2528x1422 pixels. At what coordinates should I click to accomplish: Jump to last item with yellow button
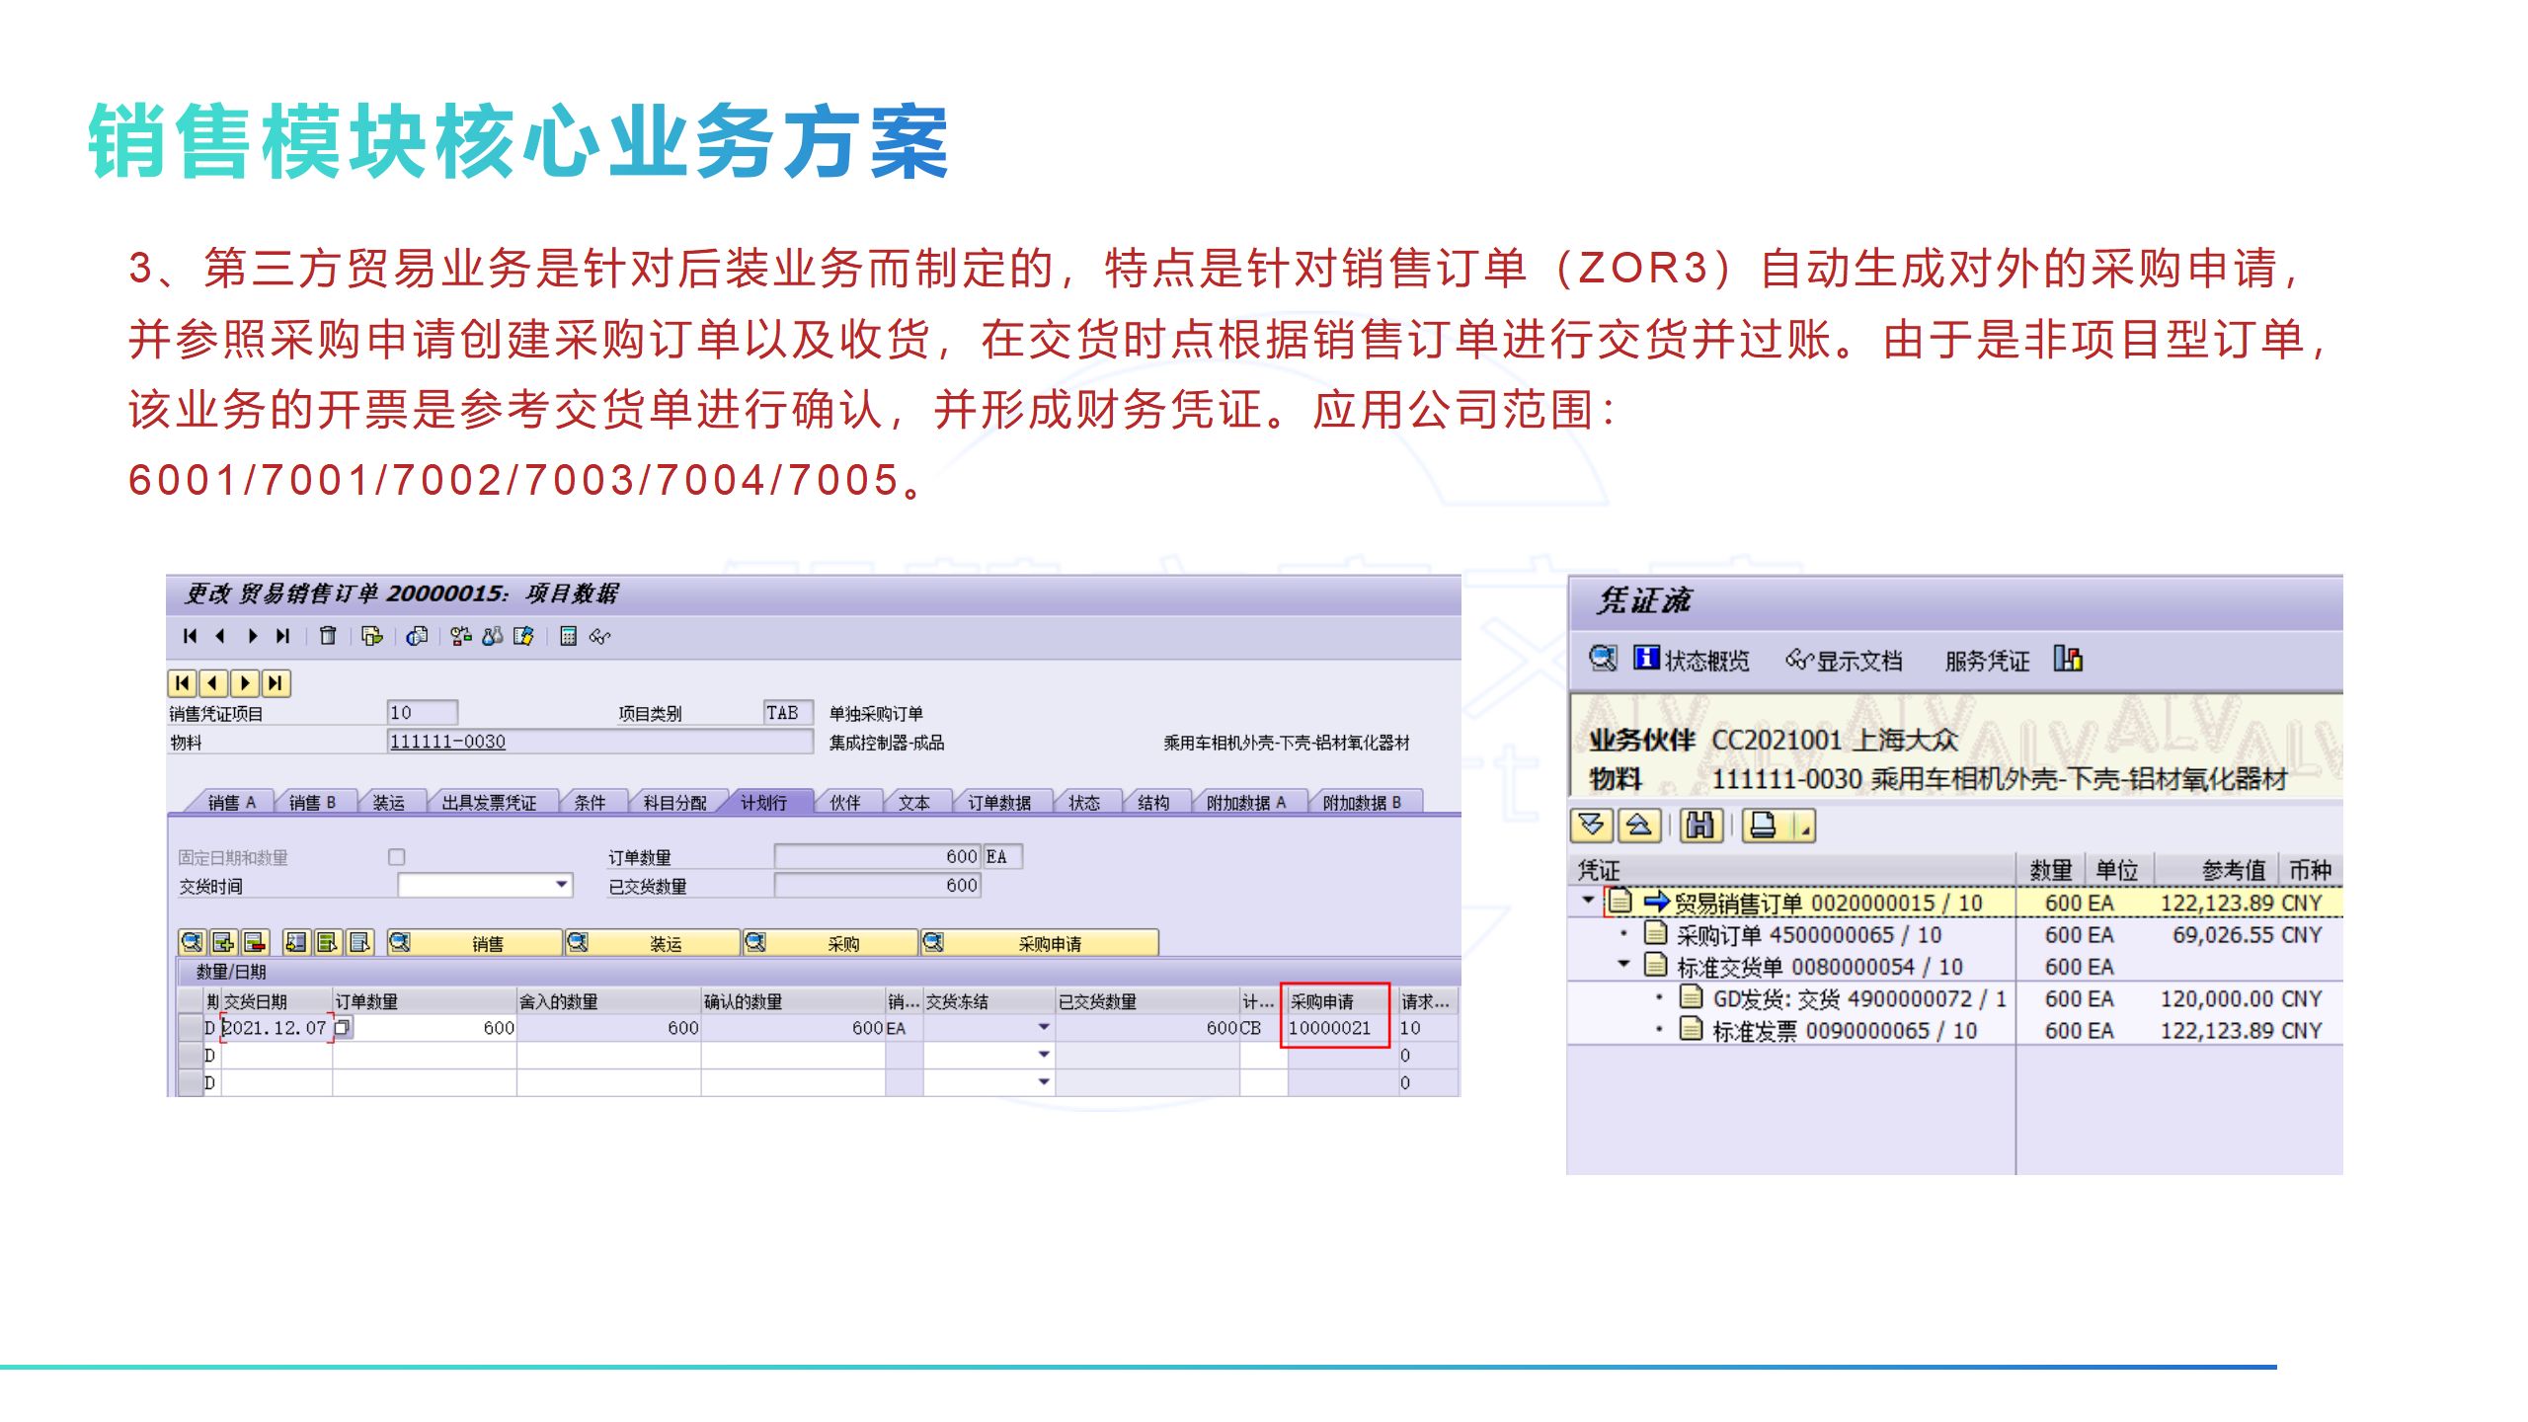coord(276,683)
